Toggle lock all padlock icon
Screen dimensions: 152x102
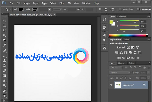click(x=130, y=78)
